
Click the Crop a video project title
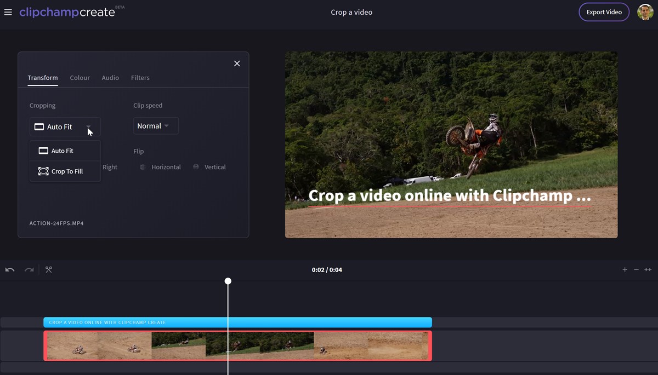click(351, 12)
